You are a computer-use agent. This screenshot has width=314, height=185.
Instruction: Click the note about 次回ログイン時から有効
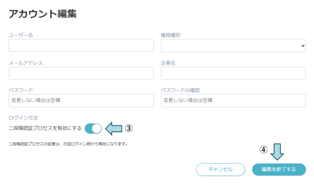[x=68, y=144]
